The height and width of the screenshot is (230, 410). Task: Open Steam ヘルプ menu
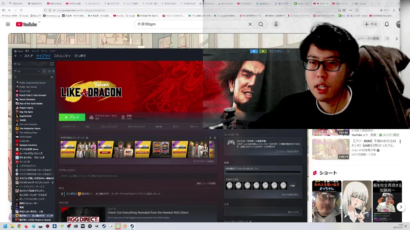point(52,51)
